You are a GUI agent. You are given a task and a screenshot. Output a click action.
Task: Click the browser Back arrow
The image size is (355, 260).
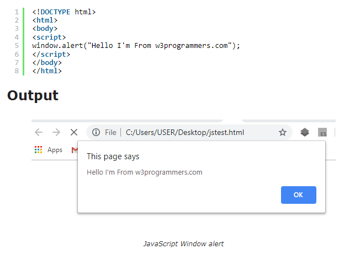(39, 132)
